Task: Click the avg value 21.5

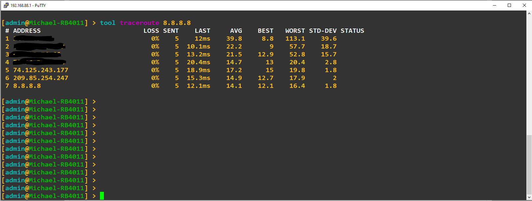Action: coord(234,54)
